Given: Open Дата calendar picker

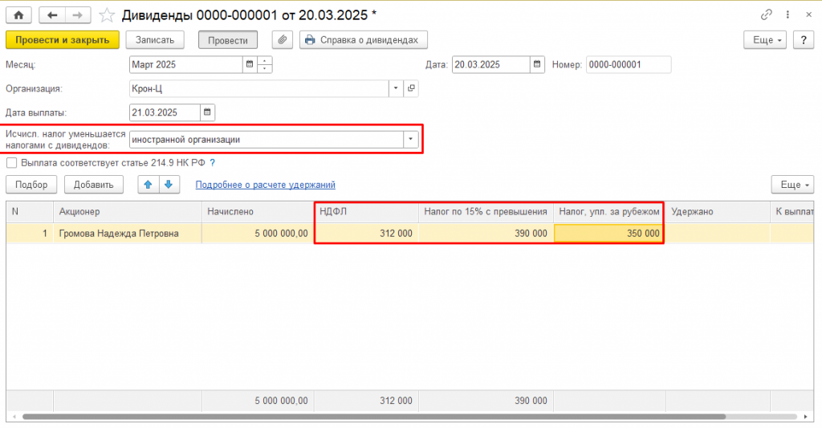Looking at the screenshot, I should (537, 64).
